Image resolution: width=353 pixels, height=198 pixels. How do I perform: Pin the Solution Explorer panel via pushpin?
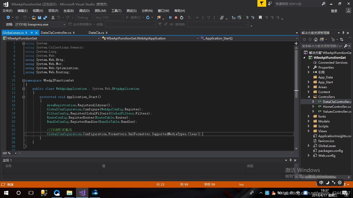click(x=343, y=33)
